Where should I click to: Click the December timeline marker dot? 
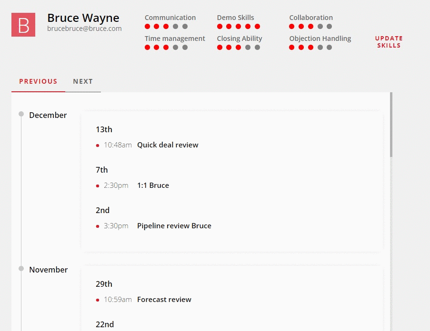coord(21,114)
